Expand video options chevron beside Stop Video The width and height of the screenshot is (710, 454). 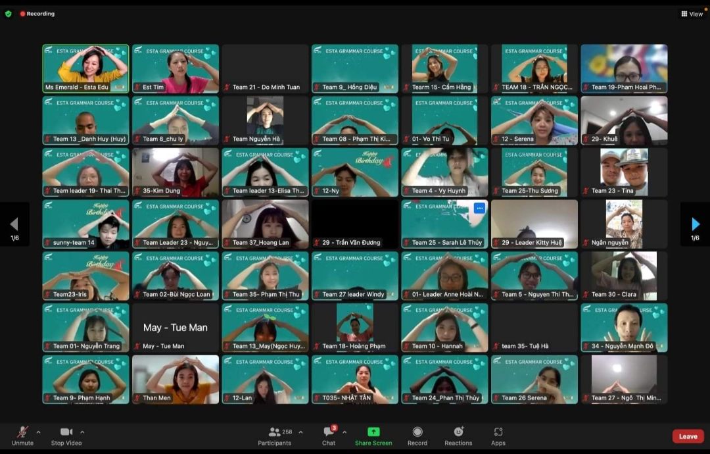[x=82, y=432]
